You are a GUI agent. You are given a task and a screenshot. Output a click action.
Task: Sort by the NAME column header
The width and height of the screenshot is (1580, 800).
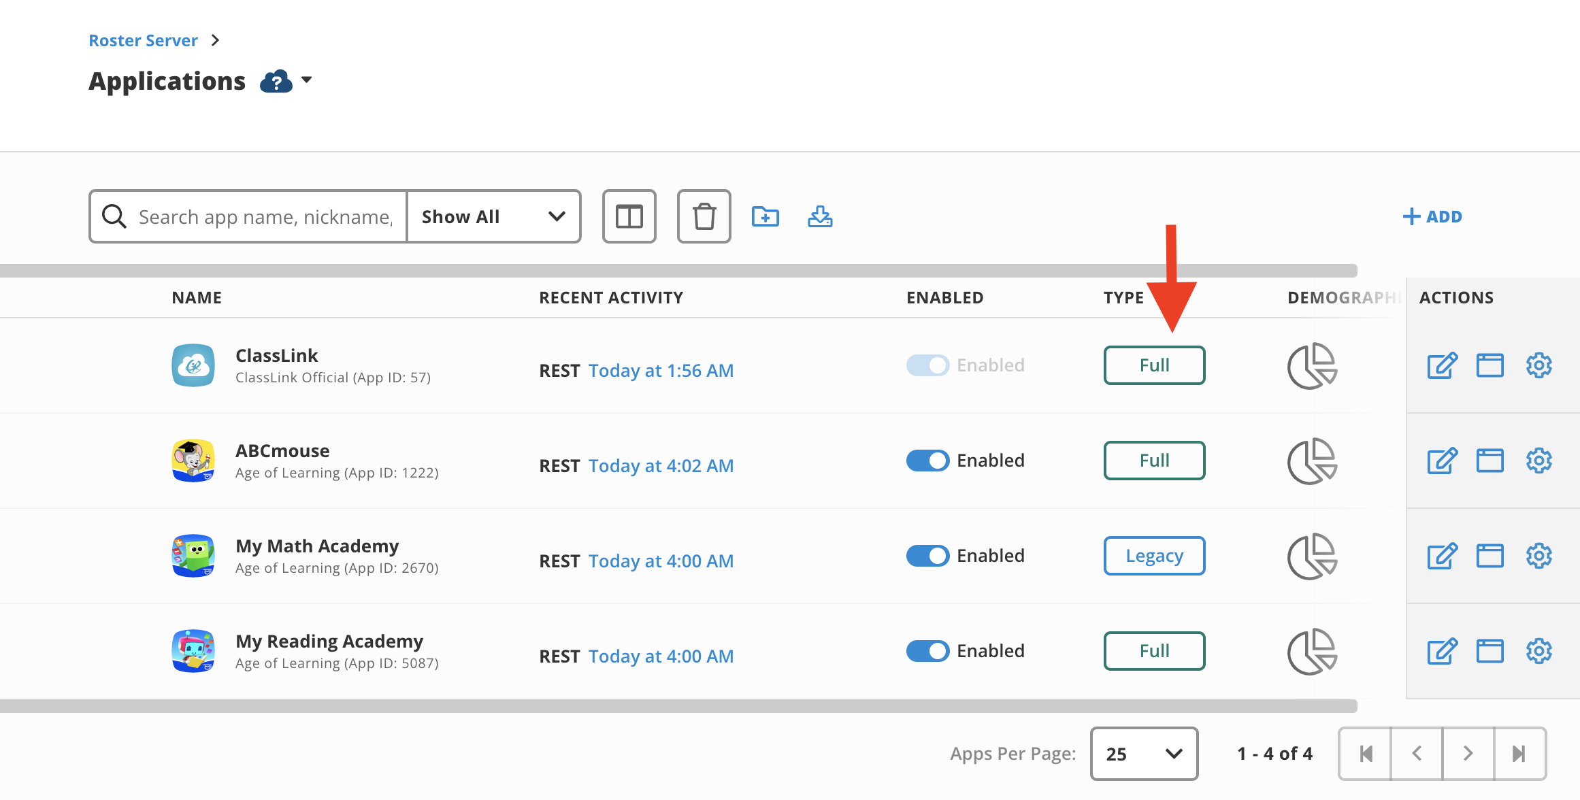tap(197, 297)
